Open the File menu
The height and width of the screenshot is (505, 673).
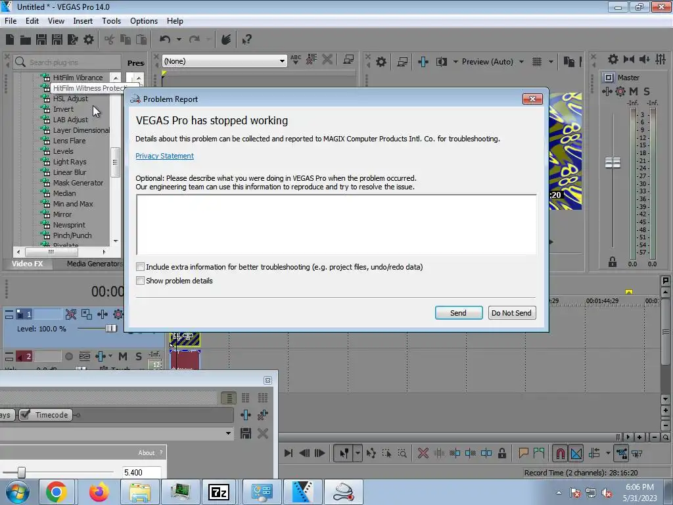[x=11, y=21]
